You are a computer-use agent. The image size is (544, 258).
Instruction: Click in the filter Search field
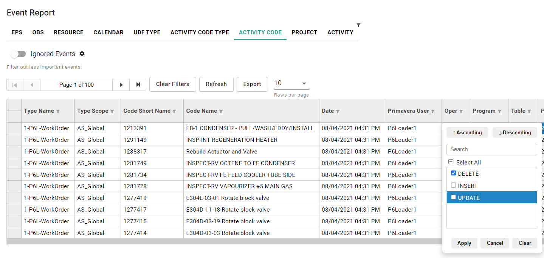(x=491, y=149)
